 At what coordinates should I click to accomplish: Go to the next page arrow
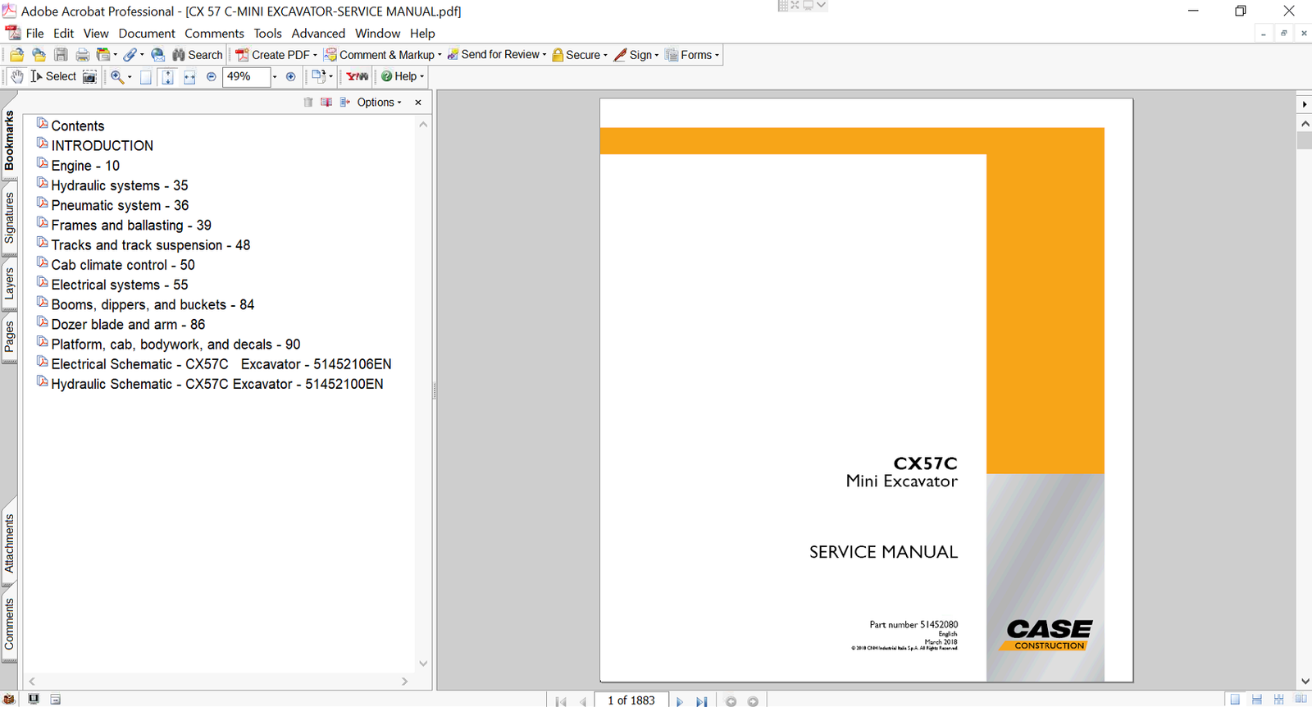679,701
